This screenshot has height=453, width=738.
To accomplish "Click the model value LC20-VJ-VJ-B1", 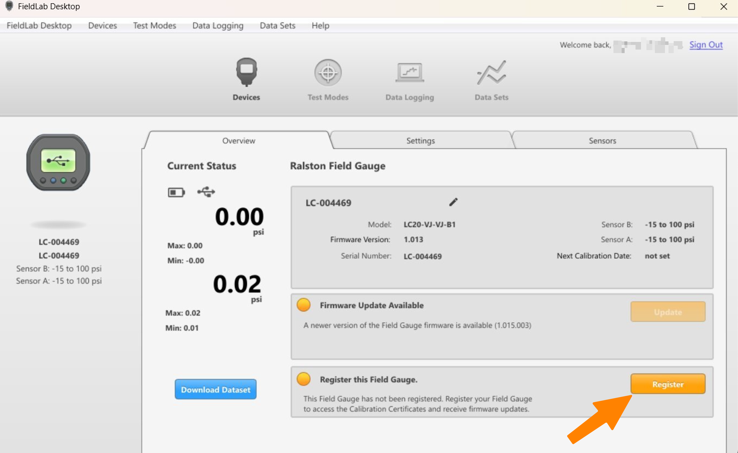I will tap(430, 224).
